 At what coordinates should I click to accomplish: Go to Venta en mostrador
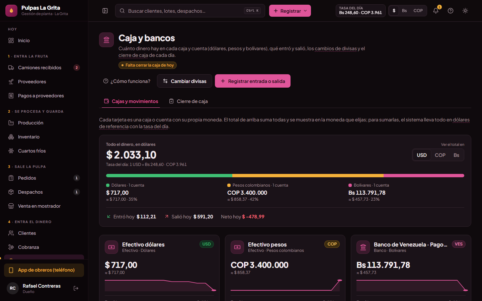coord(44,206)
